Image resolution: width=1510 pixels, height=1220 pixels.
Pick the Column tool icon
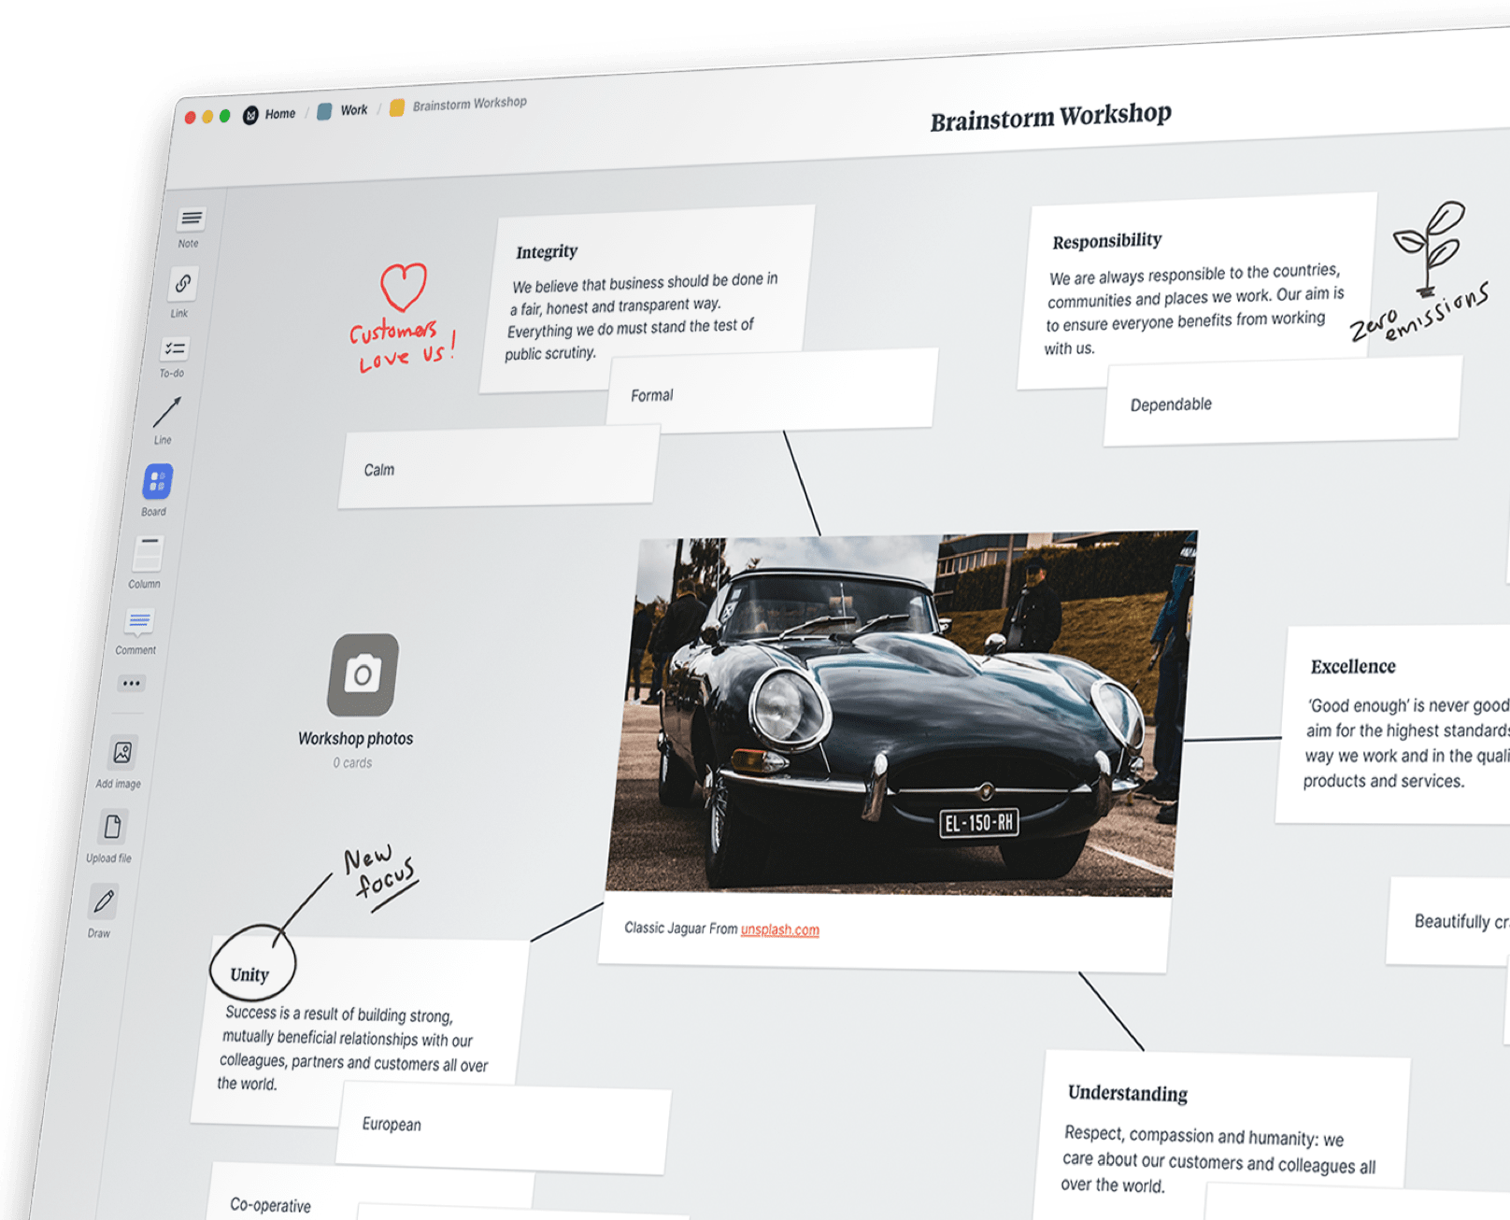point(148,553)
